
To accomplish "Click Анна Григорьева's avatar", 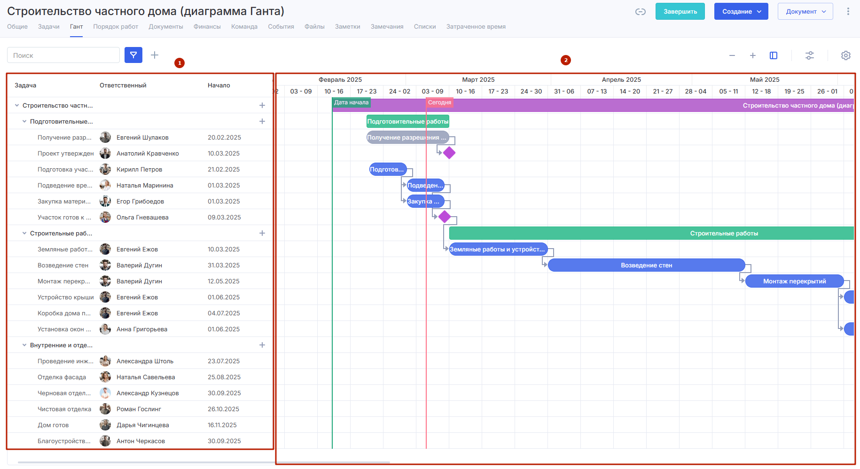I will 105,329.
